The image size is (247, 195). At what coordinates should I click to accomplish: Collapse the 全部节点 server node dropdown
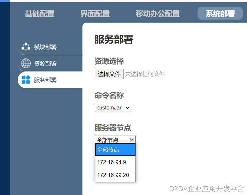click(x=115, y=139)
